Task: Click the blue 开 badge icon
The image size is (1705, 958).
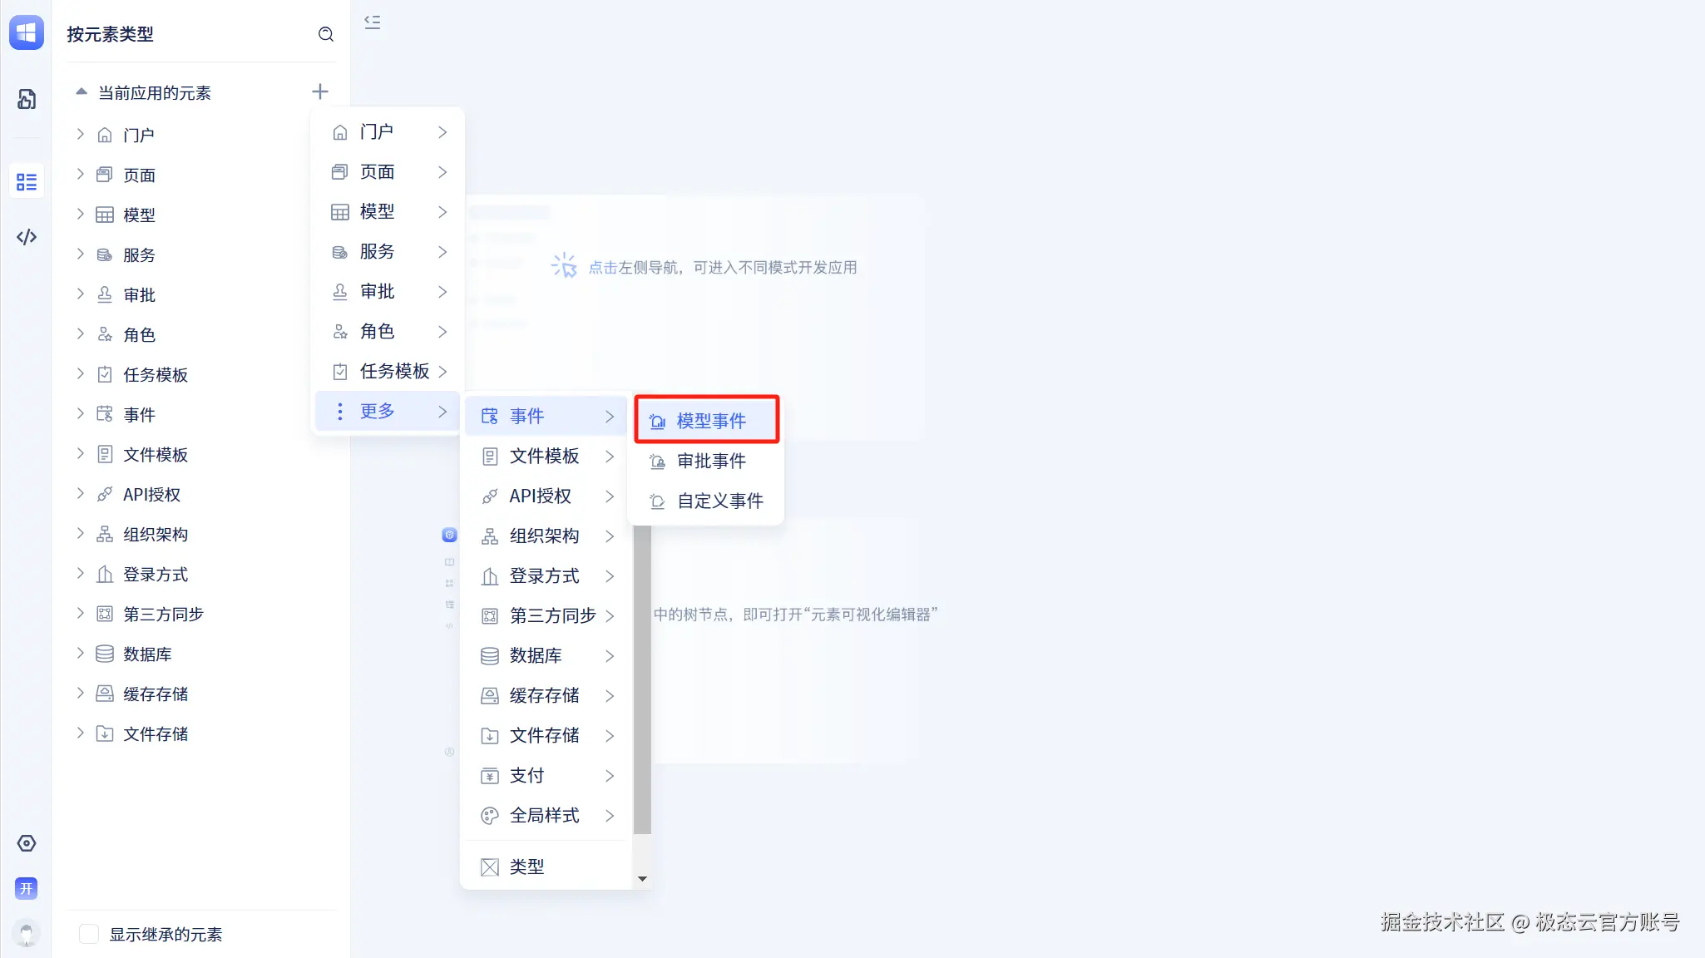Action: click(x=27, y=888)
